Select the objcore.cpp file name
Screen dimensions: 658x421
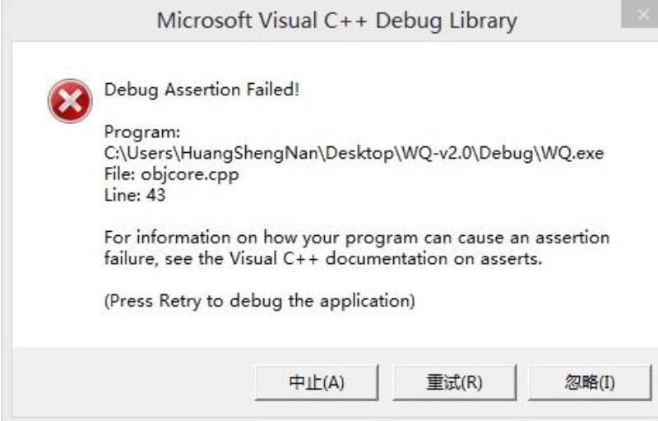click(190, 175)
